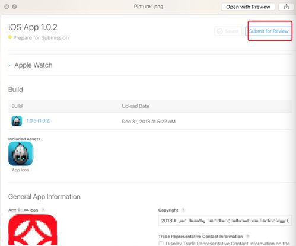Open with Preview button
The width and height of the screenshot is (296, 246).
click(x=248, y=7)
